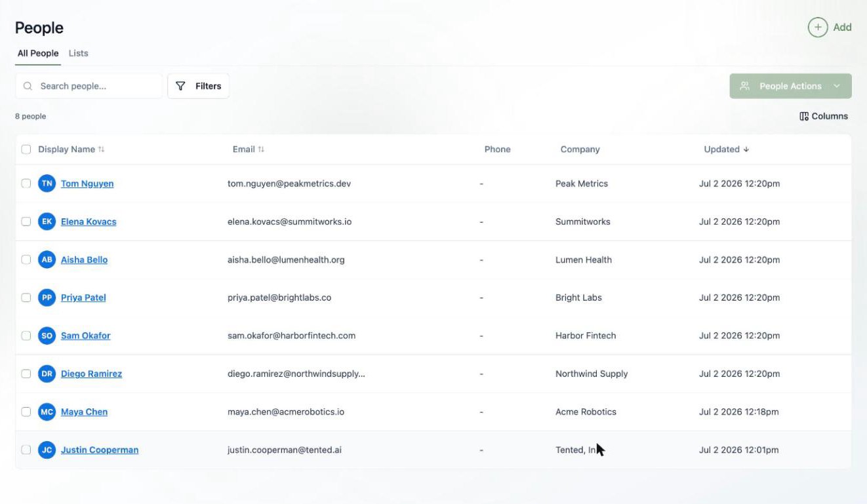Viewport: 867px width, 504px height.
Task: Click the magnifier icon in the search box
Action: click(x=28, y=86)
